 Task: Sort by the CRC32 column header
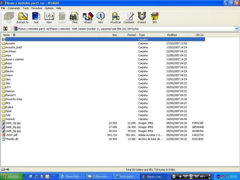pyautogui.click(x=197, y=35)
